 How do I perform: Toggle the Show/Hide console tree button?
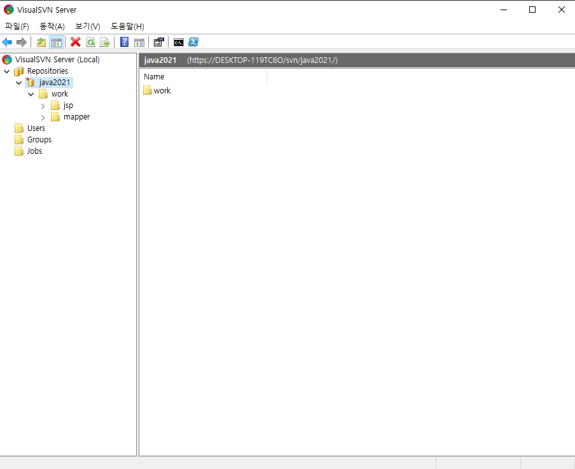click(56, 42)
